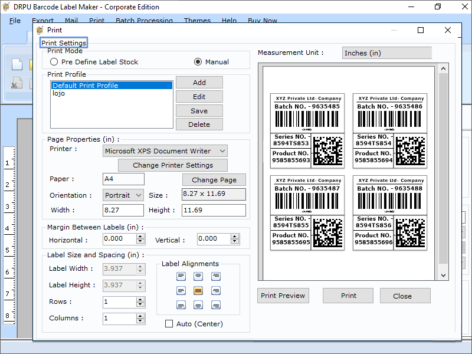Enable Auto (Center) checkbox

[x=169, y=323]
